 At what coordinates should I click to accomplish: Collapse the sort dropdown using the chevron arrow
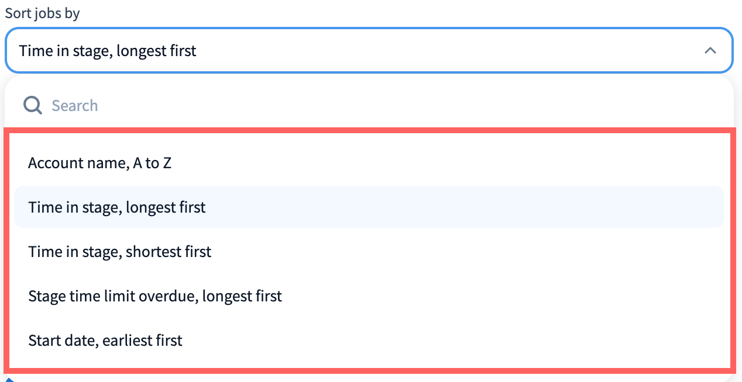pyautogui.click(x=710, y=51)
